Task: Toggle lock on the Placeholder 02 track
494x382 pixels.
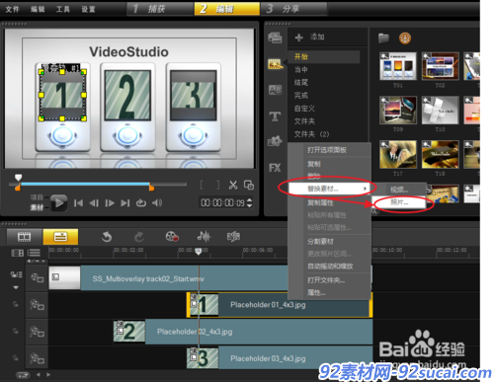Action: click(x=16, y=331)
